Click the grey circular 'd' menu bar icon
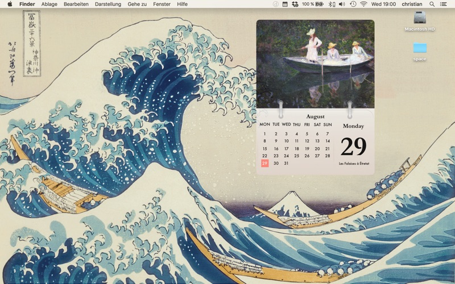The width and height of the screenshot is (455, 284). (276, 4)
